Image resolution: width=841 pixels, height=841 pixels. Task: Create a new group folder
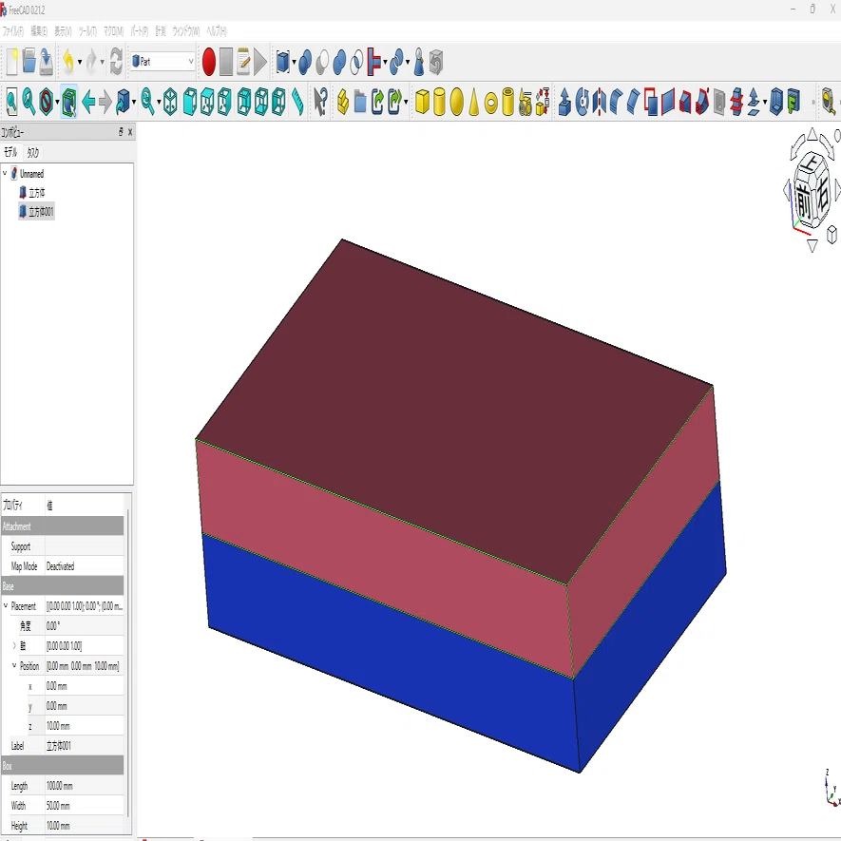360,102
